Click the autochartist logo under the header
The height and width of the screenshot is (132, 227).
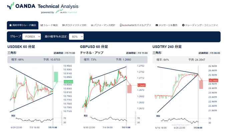66,11
